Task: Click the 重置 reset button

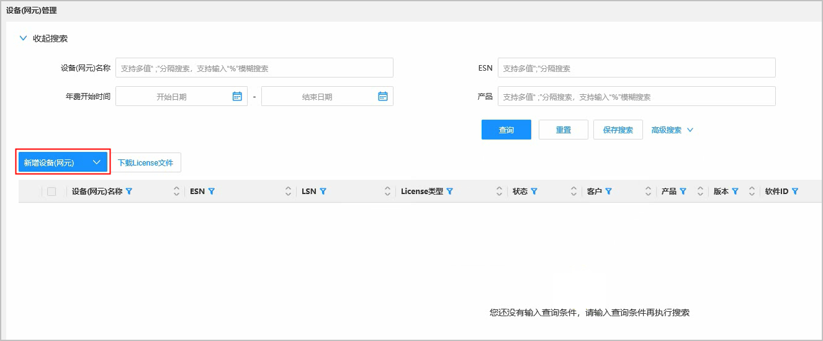Action: pyautogui.click(x=563, y=130)
